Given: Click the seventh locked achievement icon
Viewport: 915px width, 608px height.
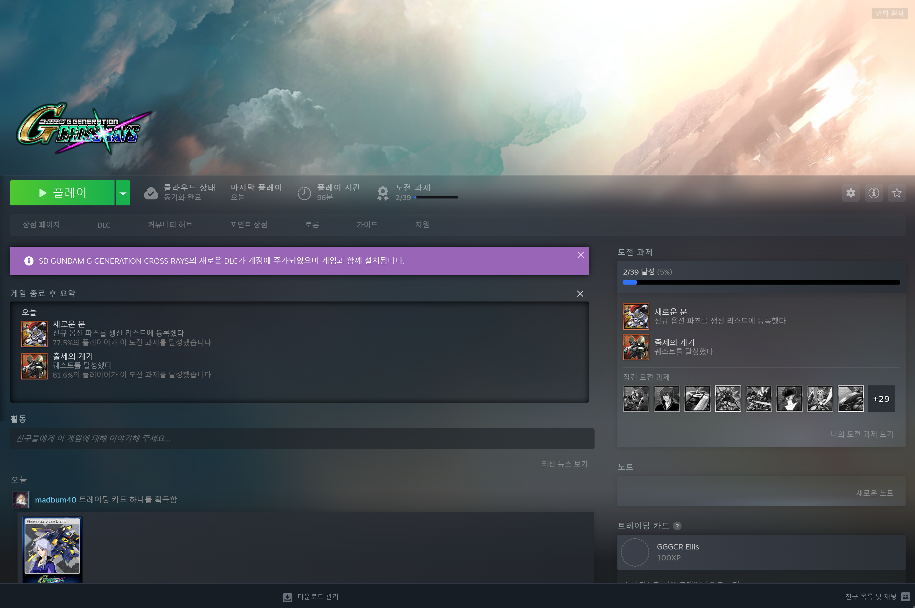Looking at the screenshot, I should 820,398.
